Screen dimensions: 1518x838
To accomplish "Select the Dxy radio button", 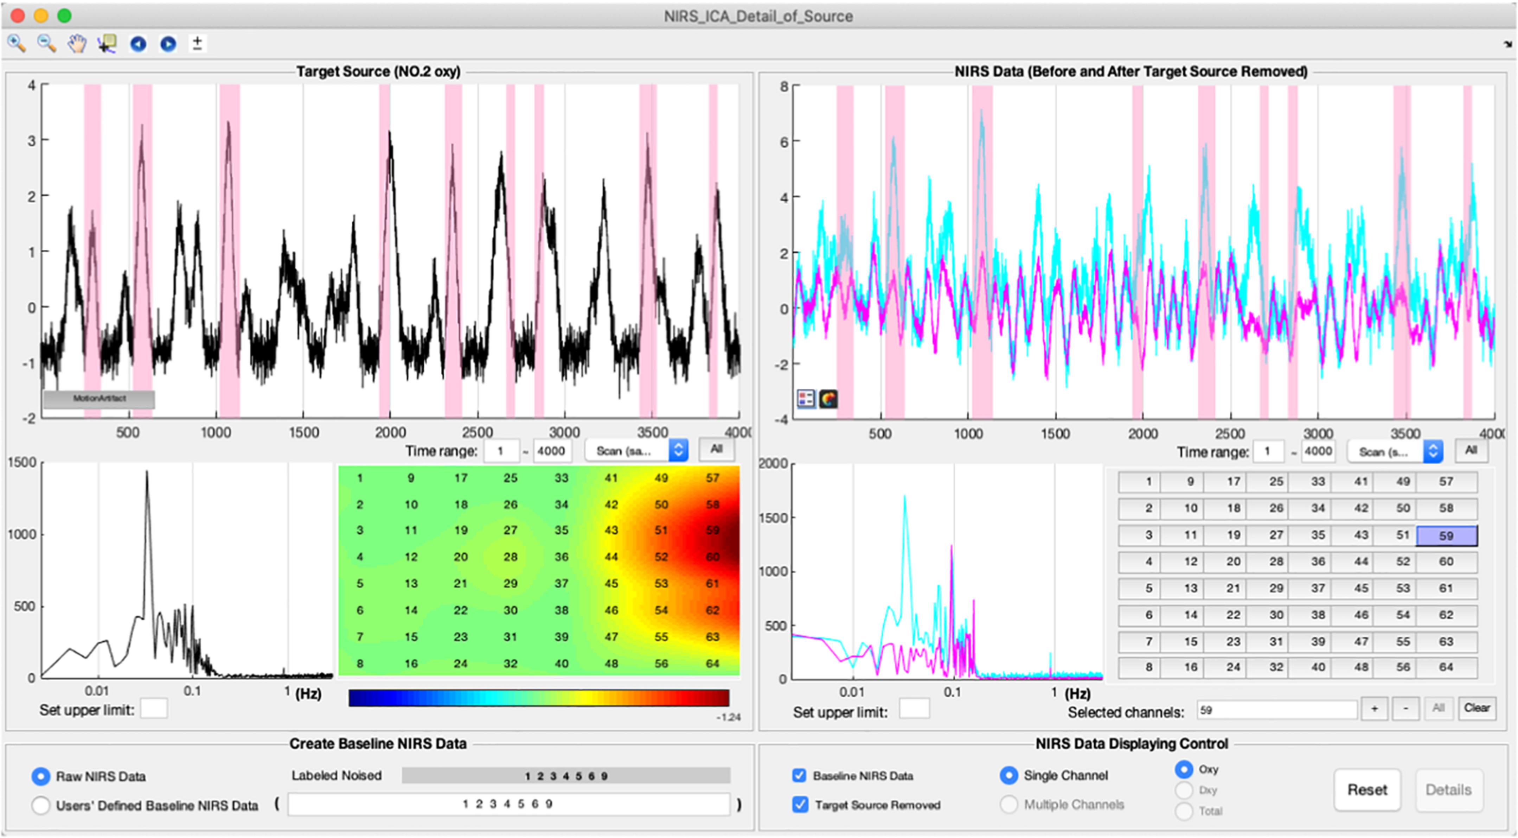I will (x=1184, y=790).
